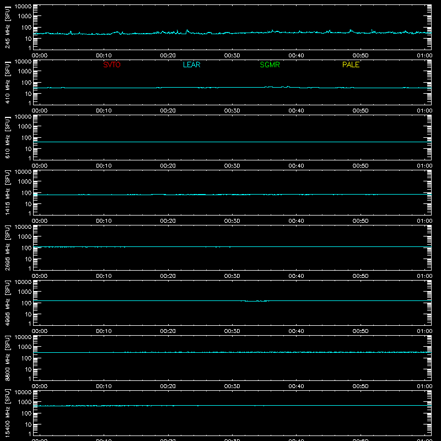Select the 15400 MHz [SFU] axis title
441x441 pixels.
pyautogui.click(x=7, y=413)
